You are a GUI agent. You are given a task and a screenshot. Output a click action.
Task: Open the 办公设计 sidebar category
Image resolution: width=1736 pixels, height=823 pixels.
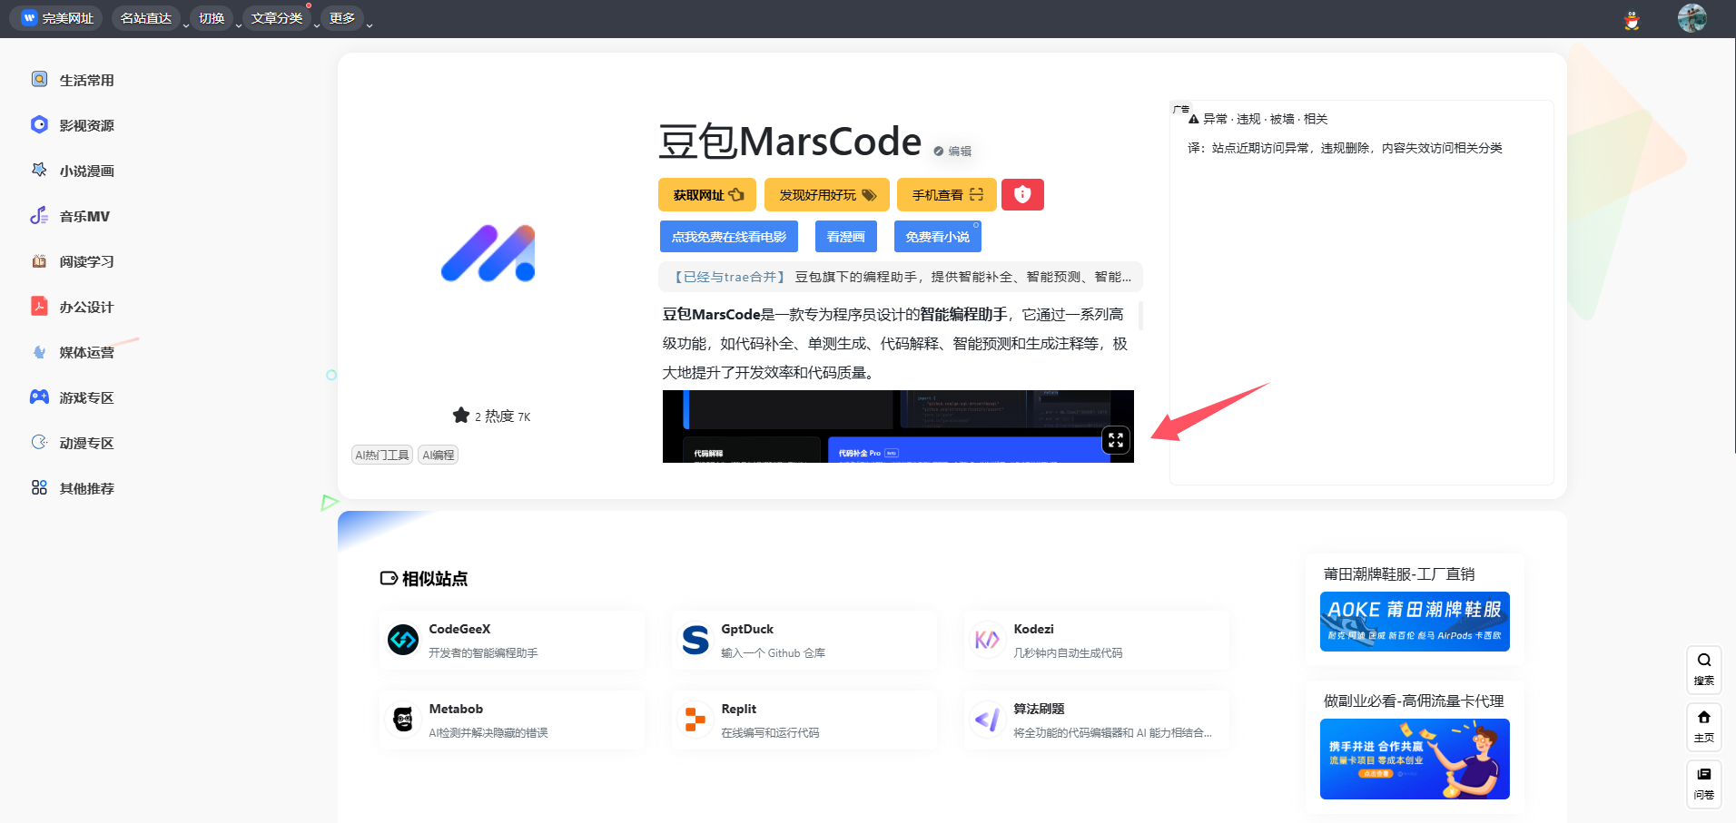tap(73, 307)
